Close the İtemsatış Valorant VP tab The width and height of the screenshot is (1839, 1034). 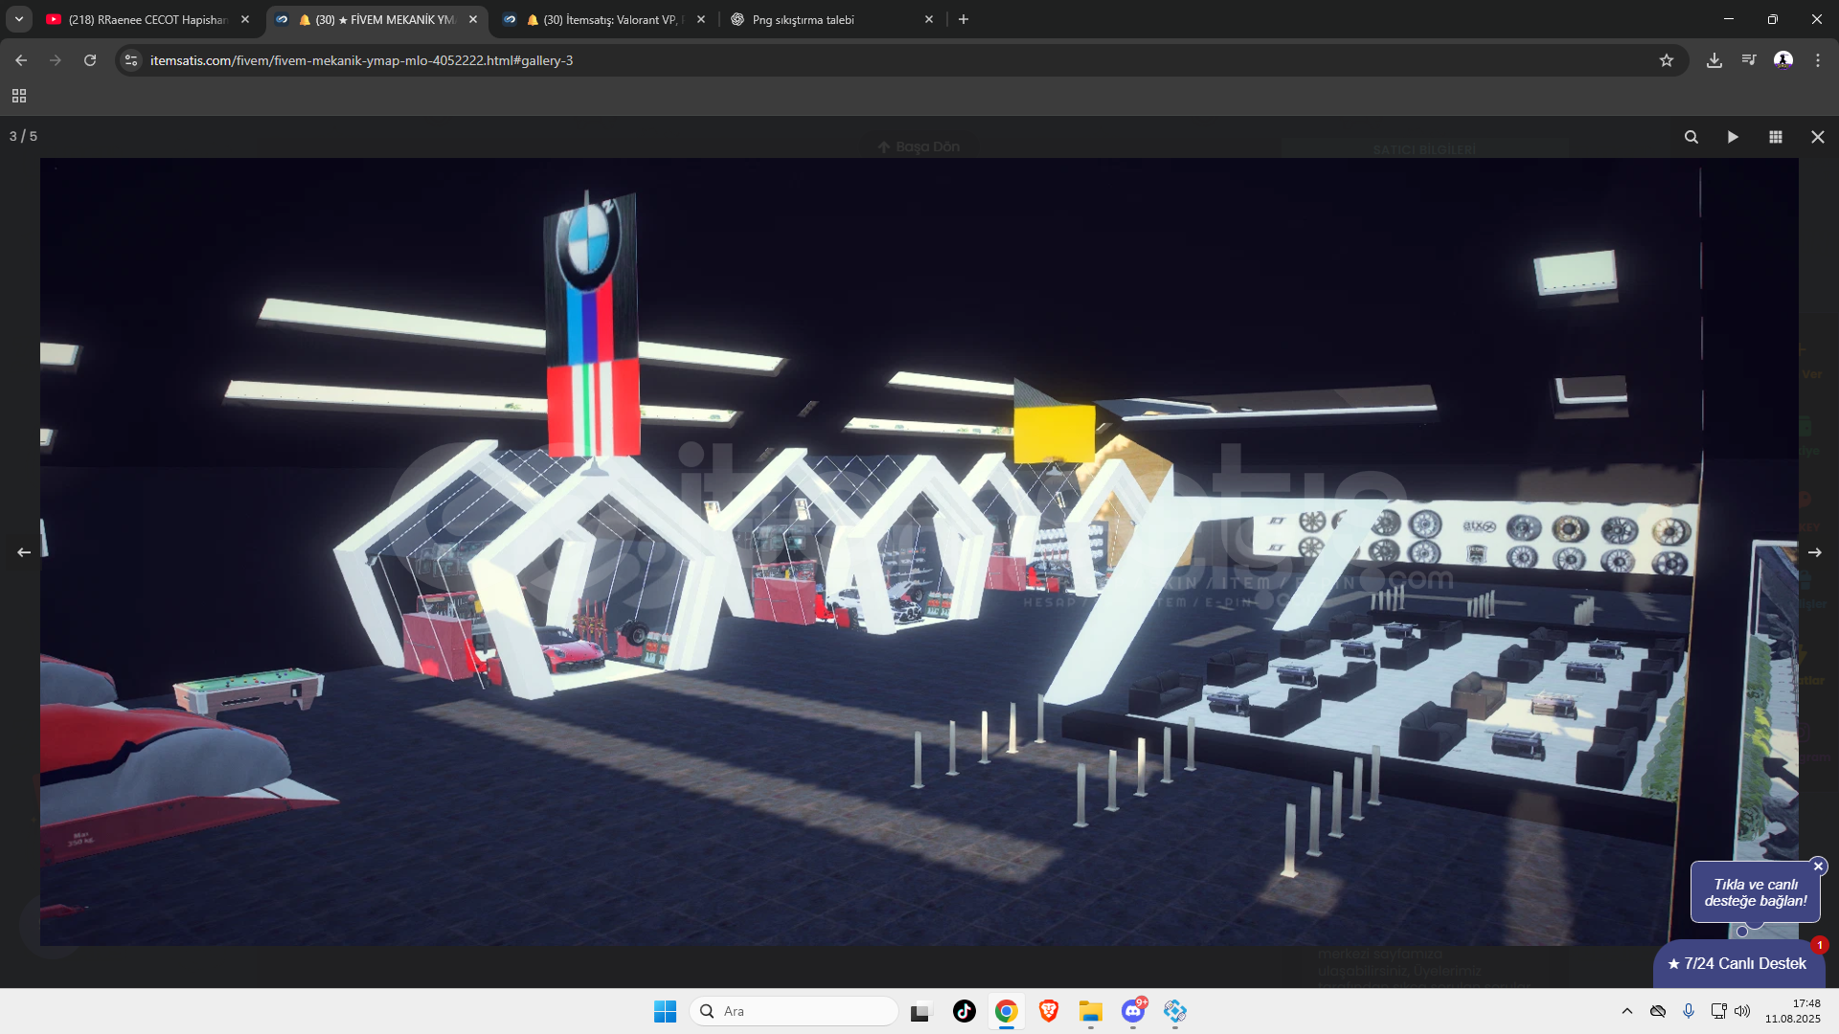point(701,19)
